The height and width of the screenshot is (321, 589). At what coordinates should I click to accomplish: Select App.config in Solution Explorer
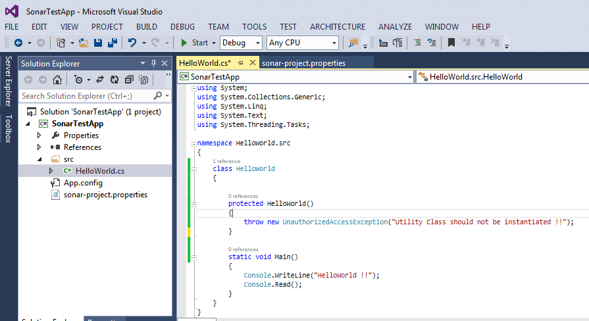(83, 183)
